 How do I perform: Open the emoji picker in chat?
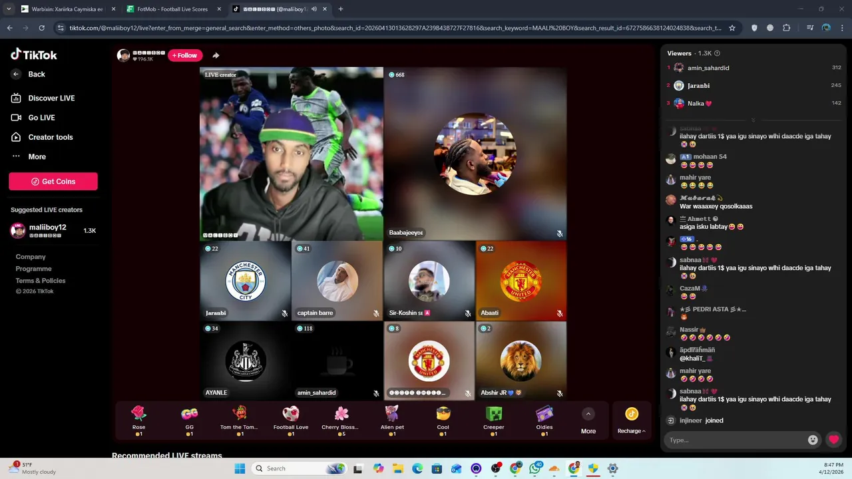(x=813, y=440)
